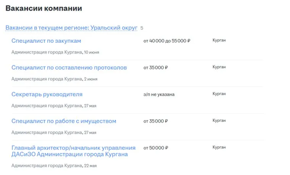Click the employer line dated 22 мая

(54, 166)
